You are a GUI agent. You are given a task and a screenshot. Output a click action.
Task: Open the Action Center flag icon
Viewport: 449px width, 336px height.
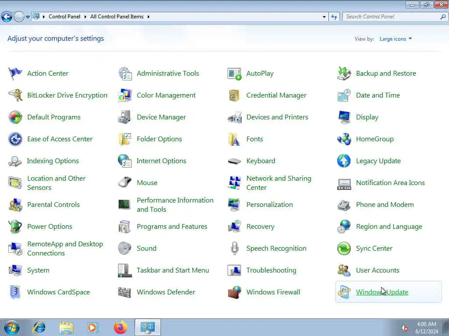pyautogui.click(x=15, y=73)
